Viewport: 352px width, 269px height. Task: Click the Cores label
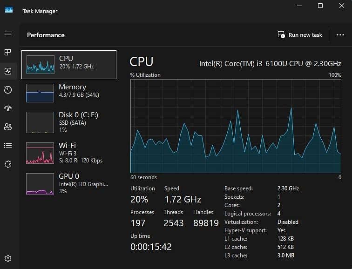232,205
